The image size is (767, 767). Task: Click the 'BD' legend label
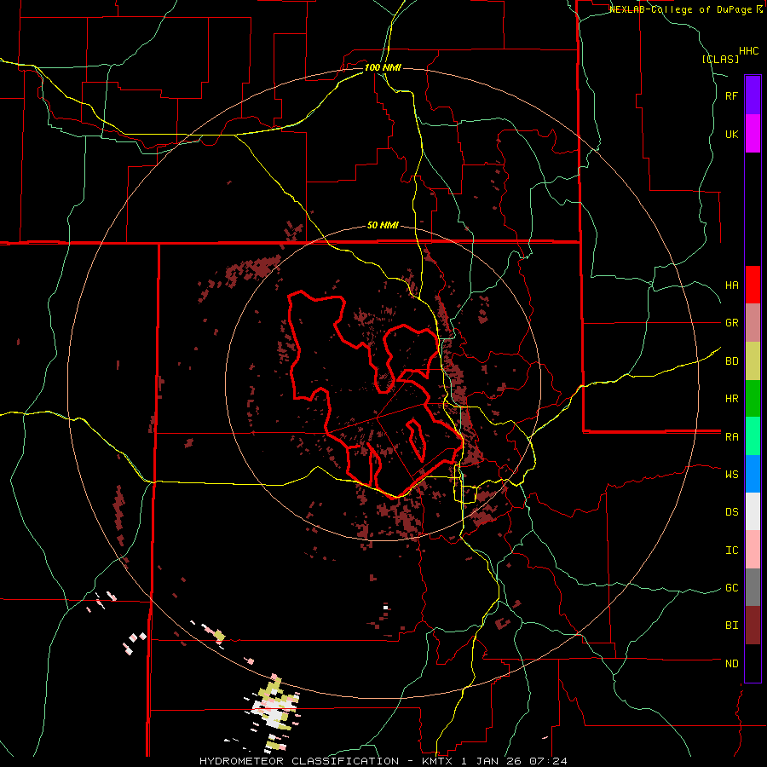click(731, 361)
